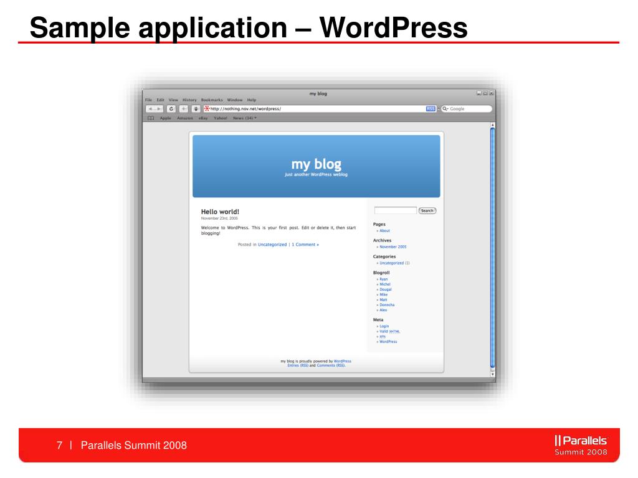Close the my blog browser window
The height and width of the screenshot is (478, 638).
[x=491, y=93]
